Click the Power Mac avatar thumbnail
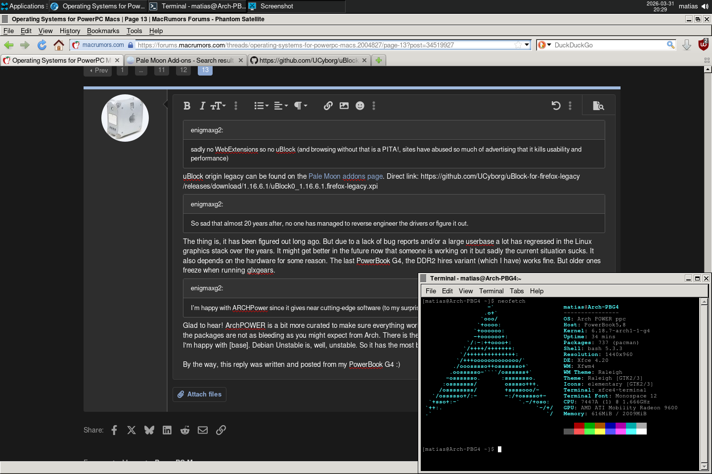712x474 pixels. coord(125,118)
